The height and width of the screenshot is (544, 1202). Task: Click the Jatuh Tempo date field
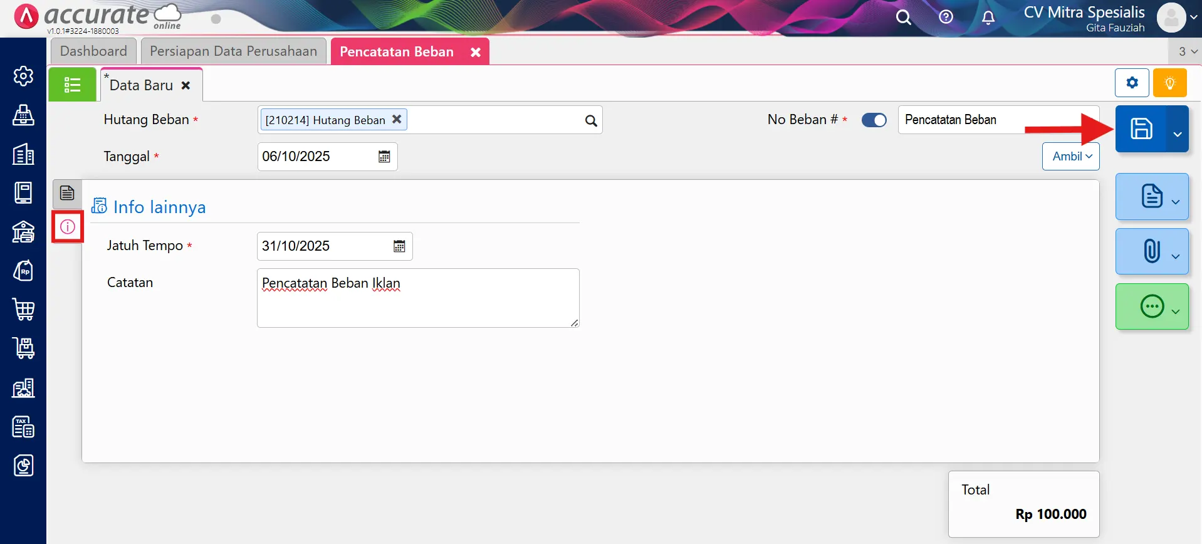323,246
